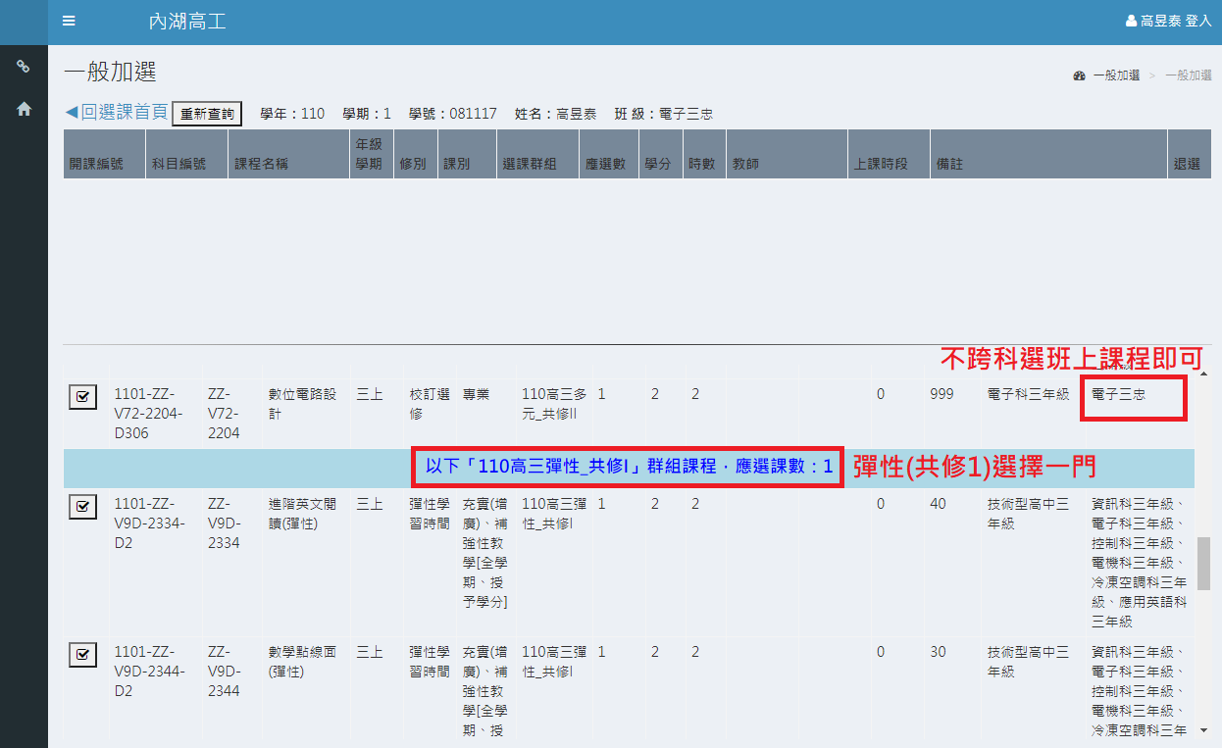Viewport: 1222px width, 748px height.
Task: Check the box for 數位電路設計 course
Action: 82,397
